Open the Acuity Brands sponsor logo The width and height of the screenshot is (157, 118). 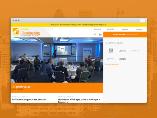(135, 51)
